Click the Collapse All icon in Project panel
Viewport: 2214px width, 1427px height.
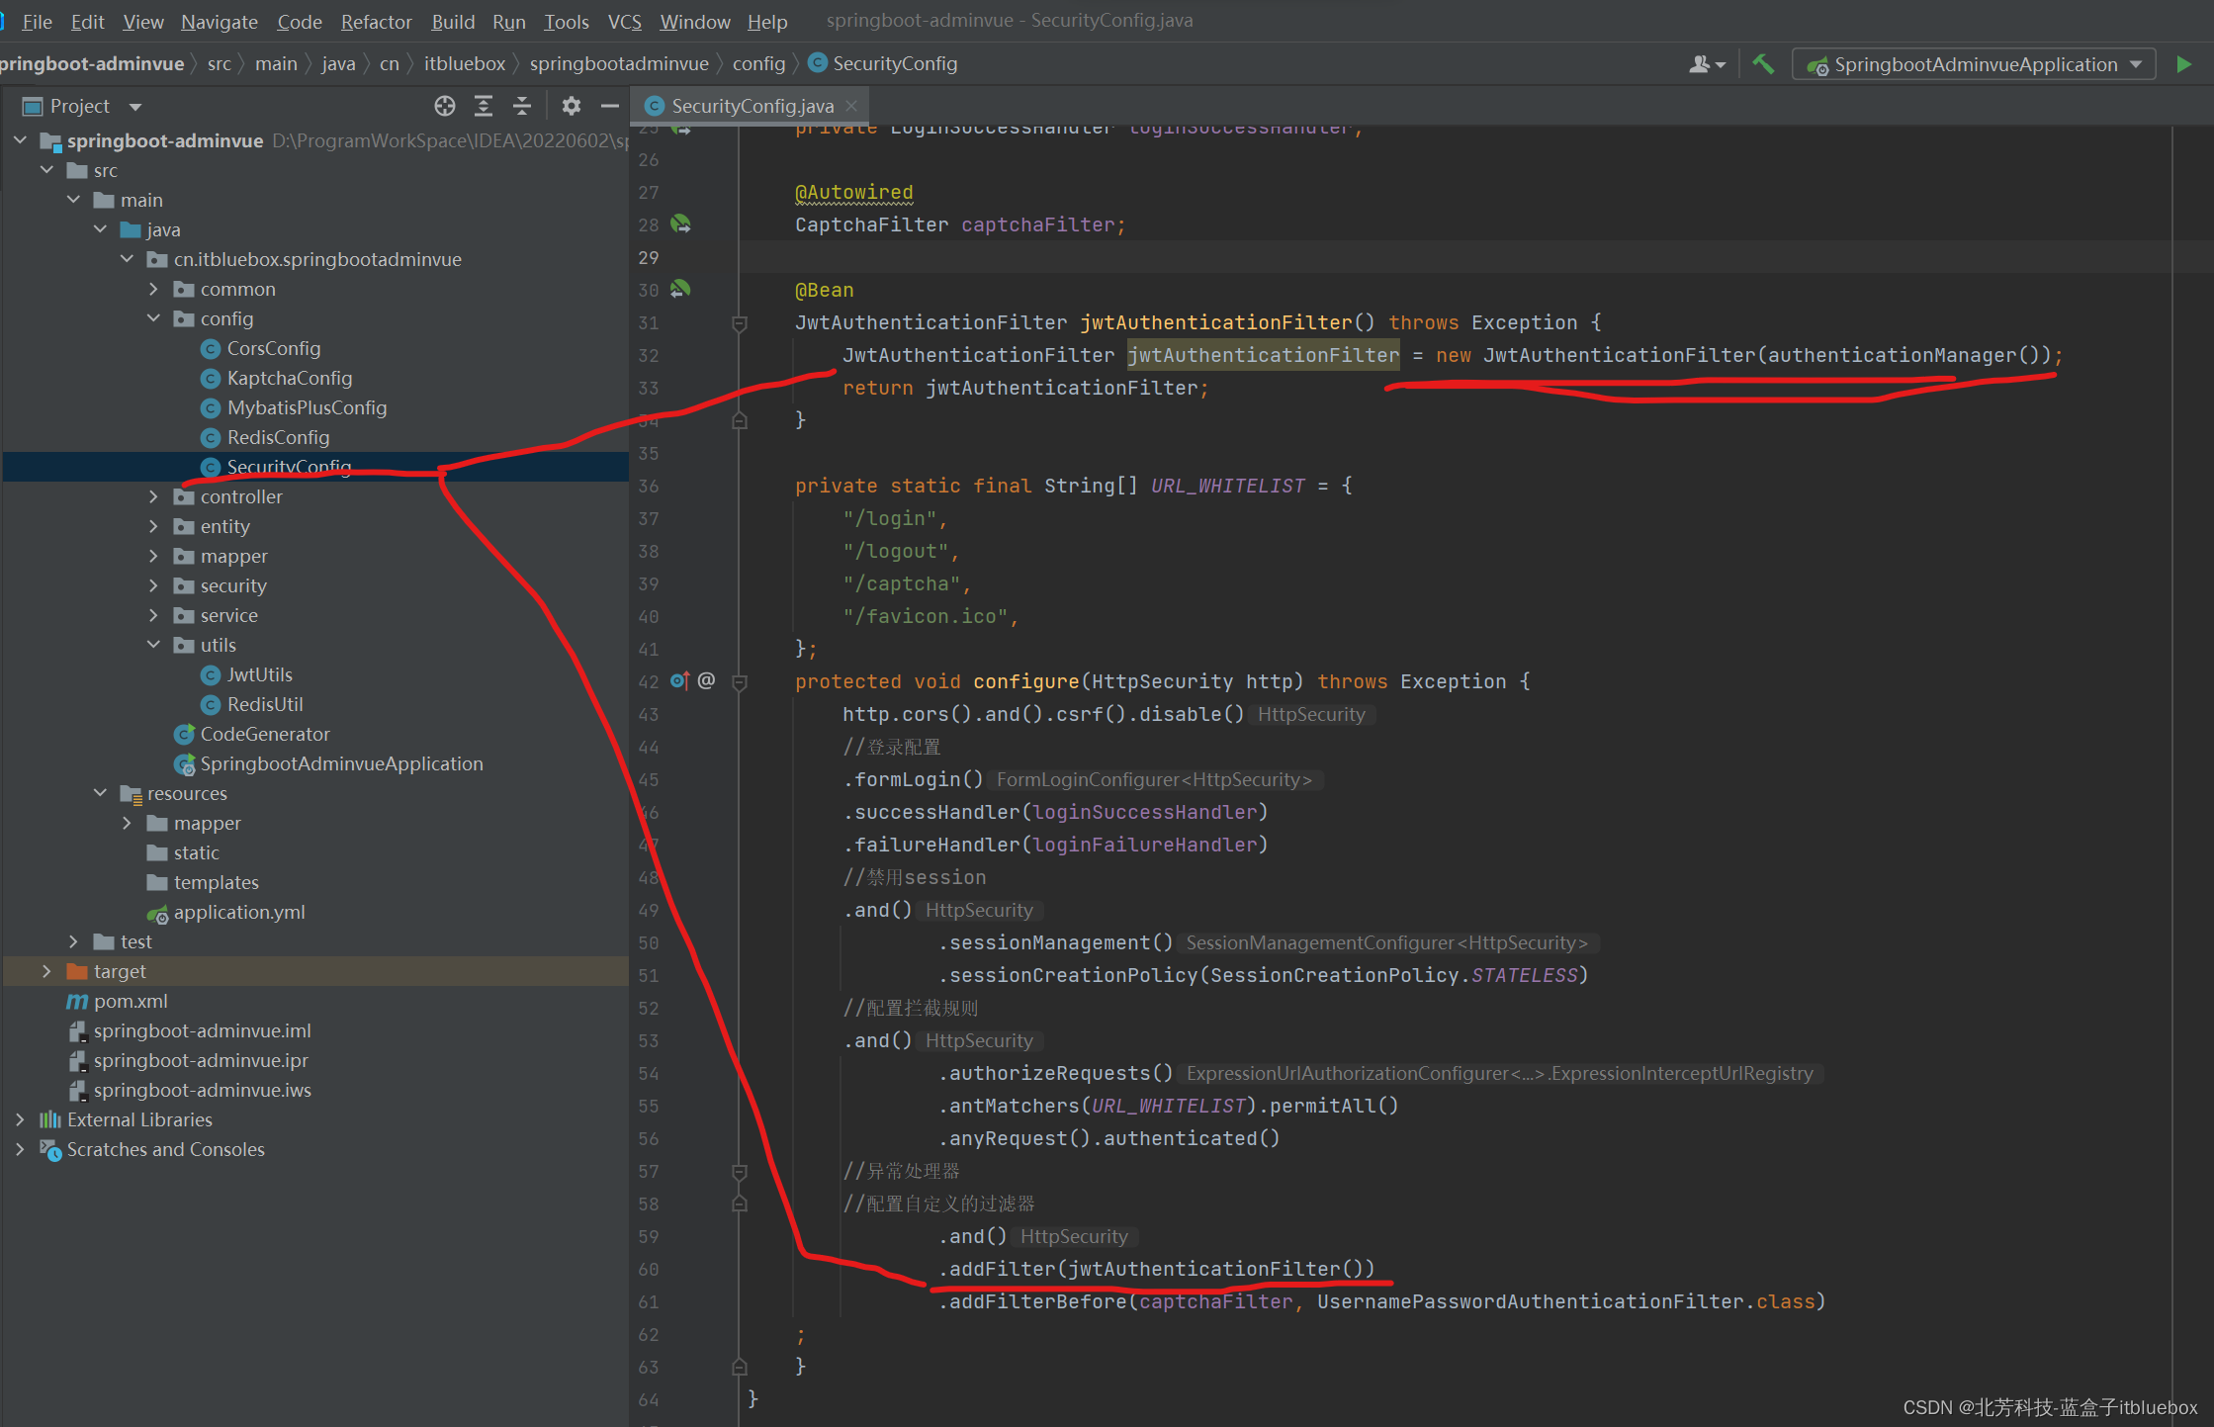pyautogui.click(x=522, y=106)
